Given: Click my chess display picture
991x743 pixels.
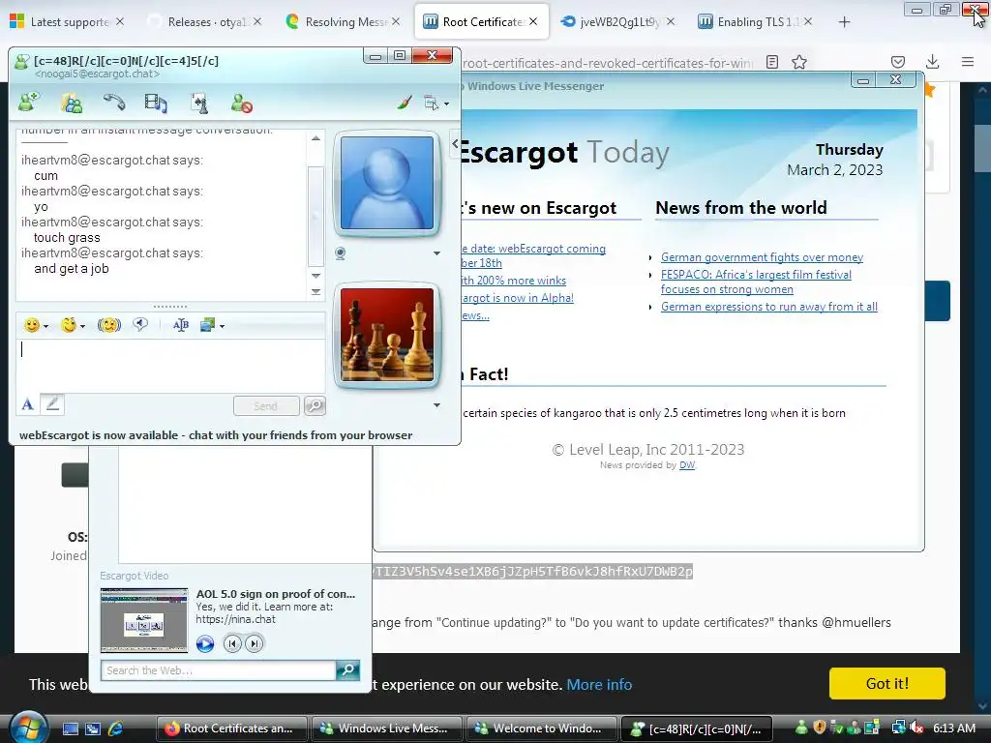Looking at the screenshot, I should click(x=387, y=335).
